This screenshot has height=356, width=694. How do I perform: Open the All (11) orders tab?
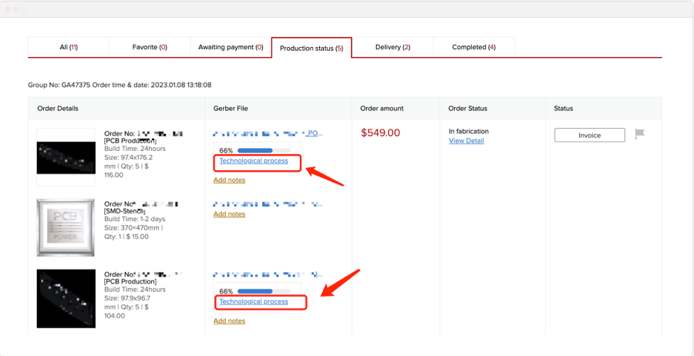pyautogui.click(x=69, y=47)
